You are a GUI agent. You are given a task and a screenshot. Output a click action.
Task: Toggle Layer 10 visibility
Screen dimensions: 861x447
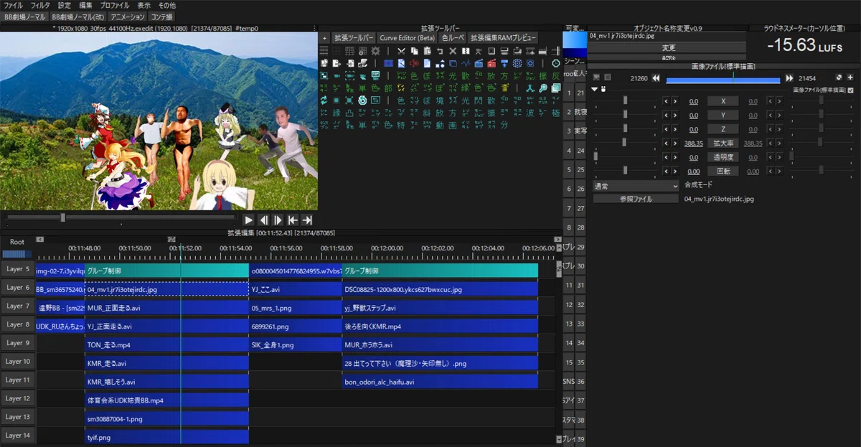pos(17,362)
